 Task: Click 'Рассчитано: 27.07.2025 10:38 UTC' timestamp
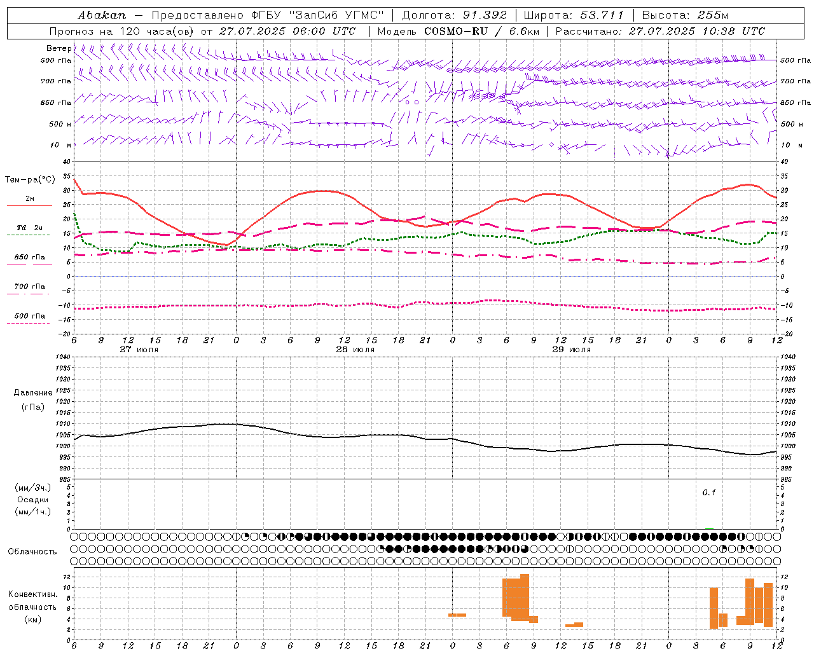(660, 31)
